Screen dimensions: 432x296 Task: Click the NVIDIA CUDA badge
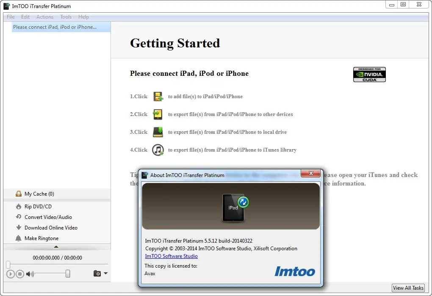pyautogui.click(x=369, y=75)
